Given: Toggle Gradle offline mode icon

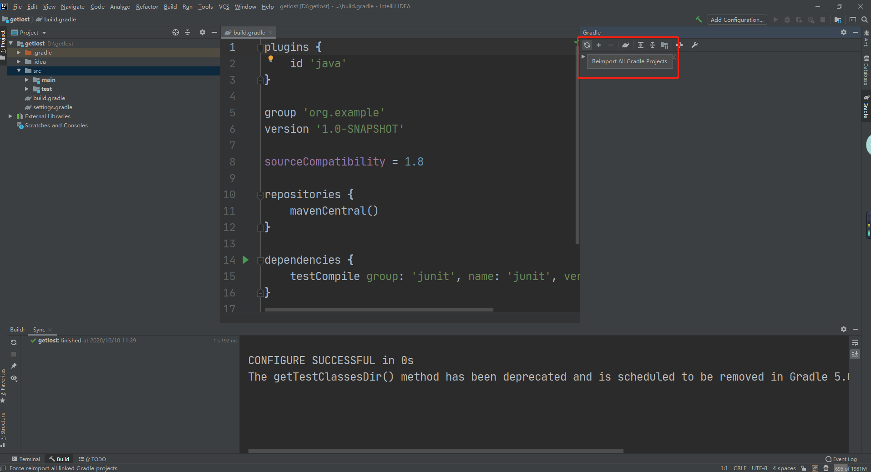Looking at the screenshot, I should [679, 45].
